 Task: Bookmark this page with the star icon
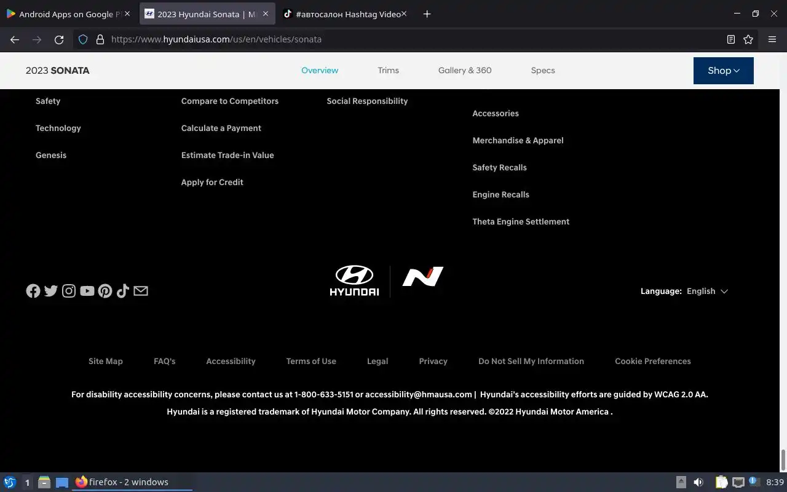point(748,39)
